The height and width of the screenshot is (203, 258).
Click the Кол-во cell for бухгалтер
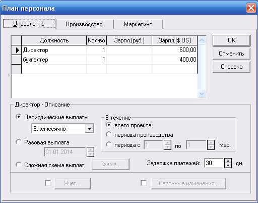tap(96, 60)
